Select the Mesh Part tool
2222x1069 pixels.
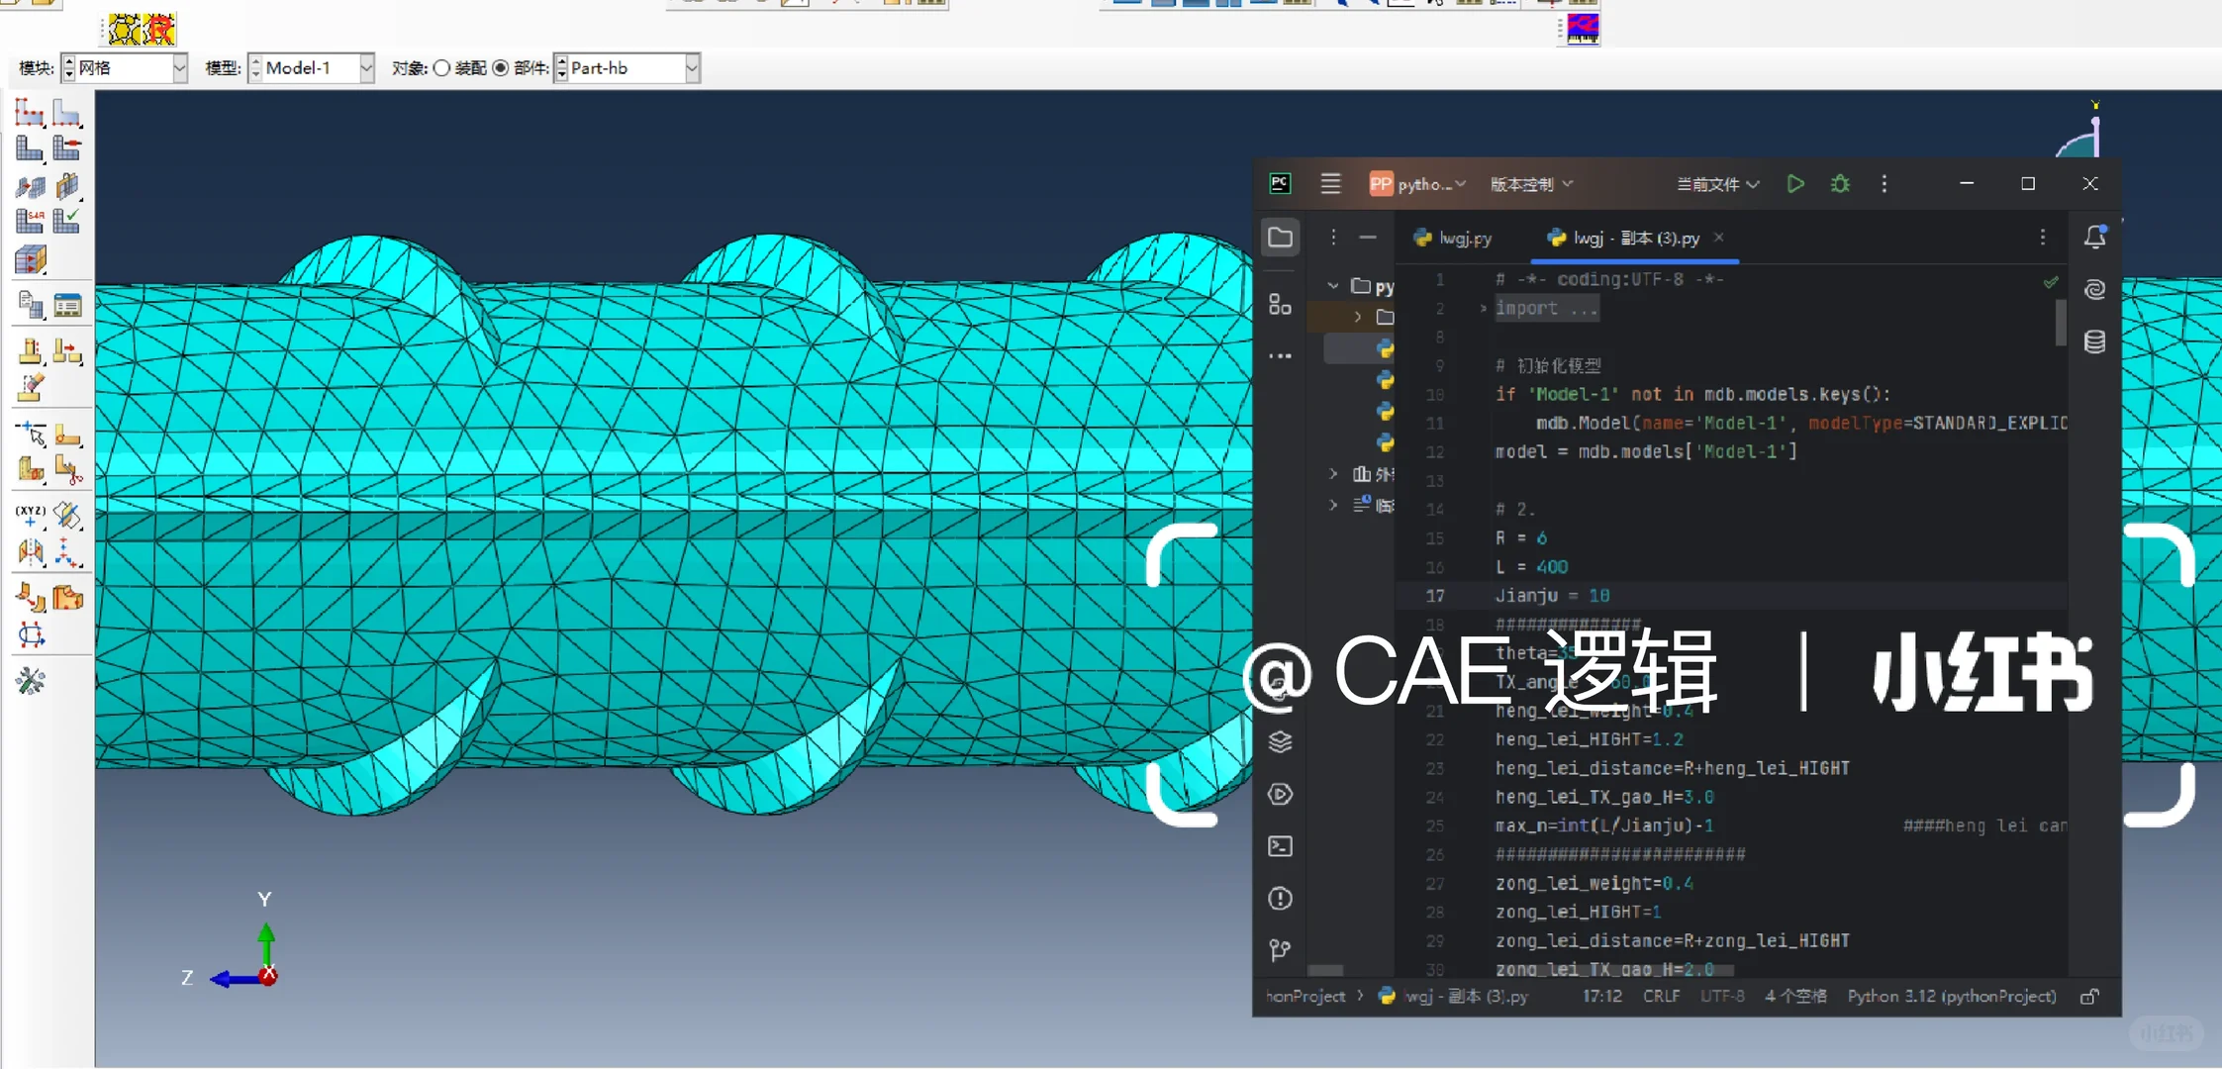(30, 149)
